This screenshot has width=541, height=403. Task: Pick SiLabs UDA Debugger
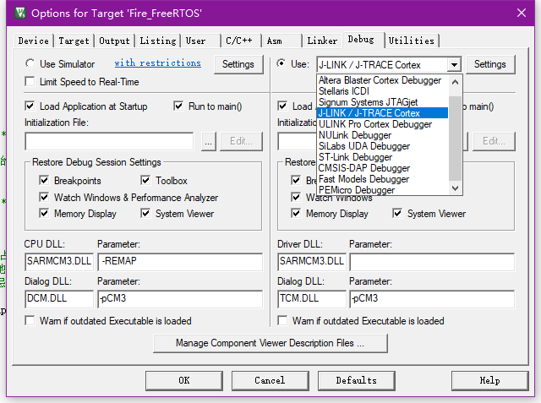pyautogui.click(x=383, y=146)
